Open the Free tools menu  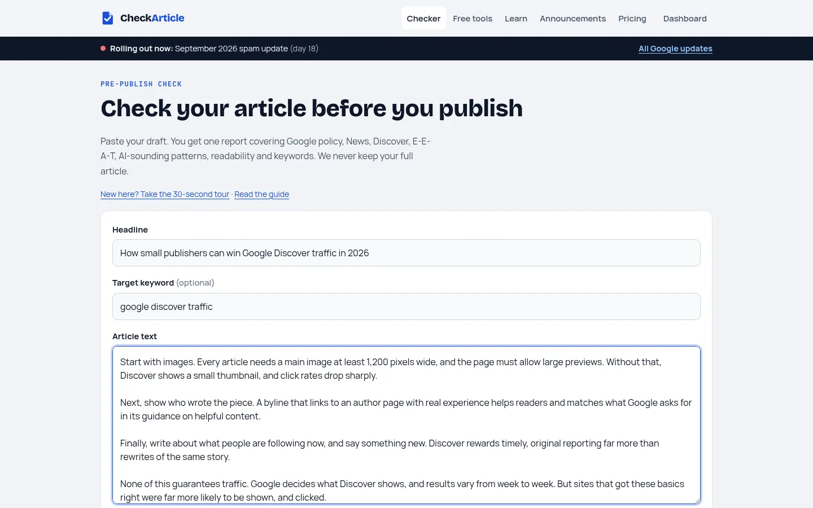tap(473, 19)
